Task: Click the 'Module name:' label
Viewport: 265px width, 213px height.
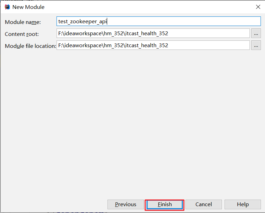Action: click(23, 22)
